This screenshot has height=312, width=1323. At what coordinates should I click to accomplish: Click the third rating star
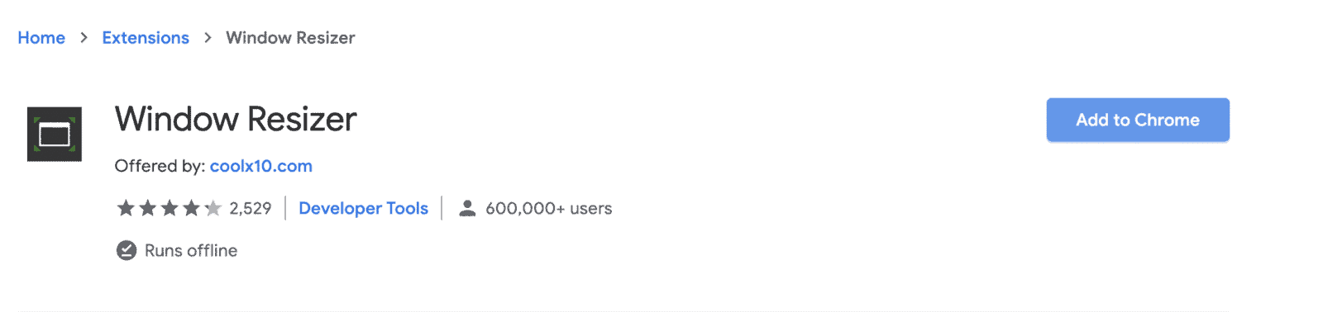170,208
